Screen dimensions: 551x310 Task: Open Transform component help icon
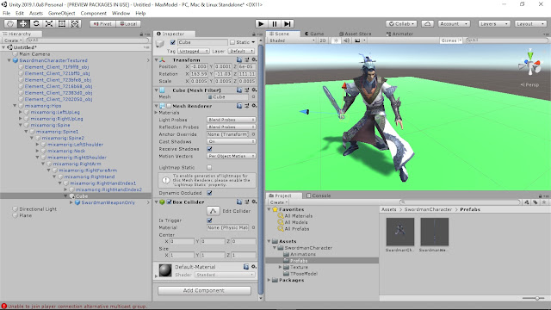point(239,59)
